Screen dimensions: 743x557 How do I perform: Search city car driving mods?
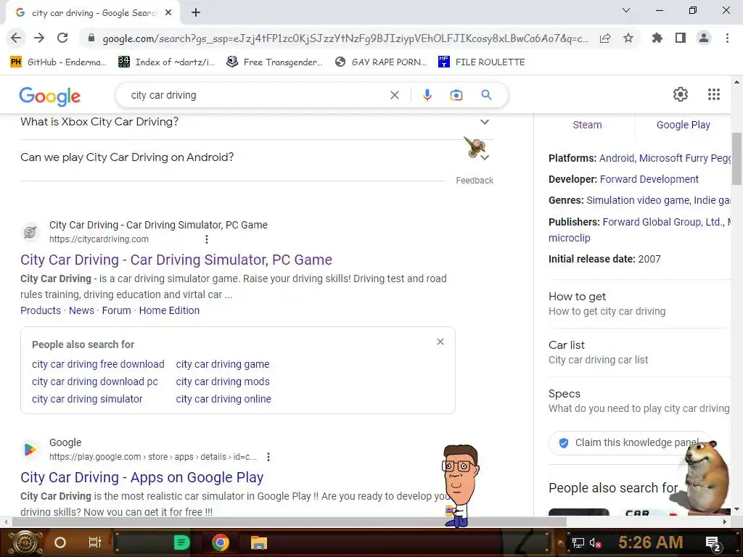[x=223, y=381]
